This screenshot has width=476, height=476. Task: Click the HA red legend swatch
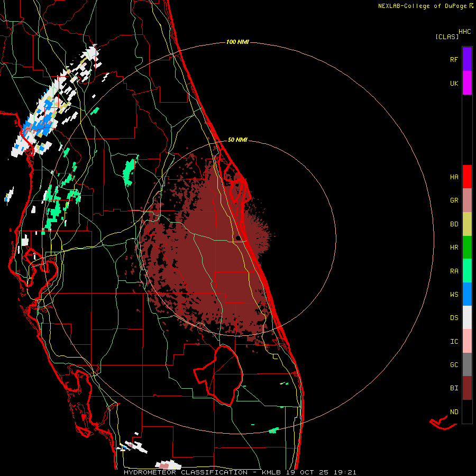pyautogui.click(x=467, y=177)
